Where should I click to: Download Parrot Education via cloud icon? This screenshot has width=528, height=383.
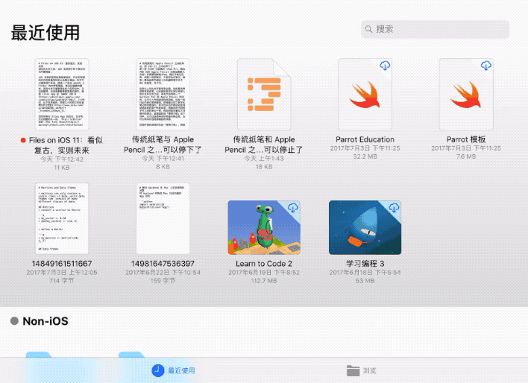click(x=385, y=66)
